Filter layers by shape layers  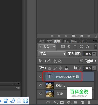[x=81, y=47]
